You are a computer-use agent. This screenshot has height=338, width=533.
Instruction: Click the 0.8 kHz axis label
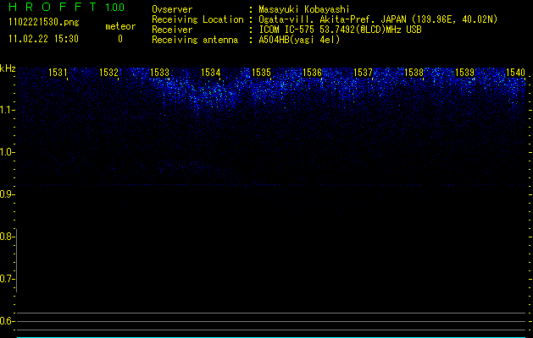coord(6,237)
